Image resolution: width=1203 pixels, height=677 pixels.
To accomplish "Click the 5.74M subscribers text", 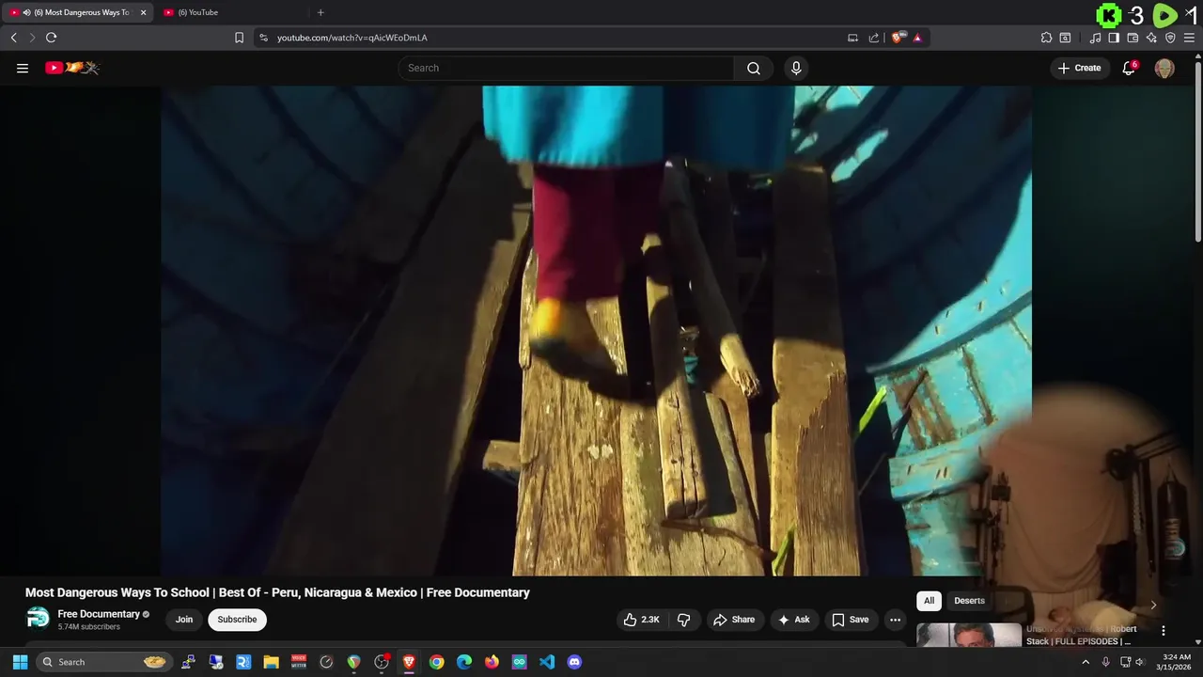I will pos(88,627).
